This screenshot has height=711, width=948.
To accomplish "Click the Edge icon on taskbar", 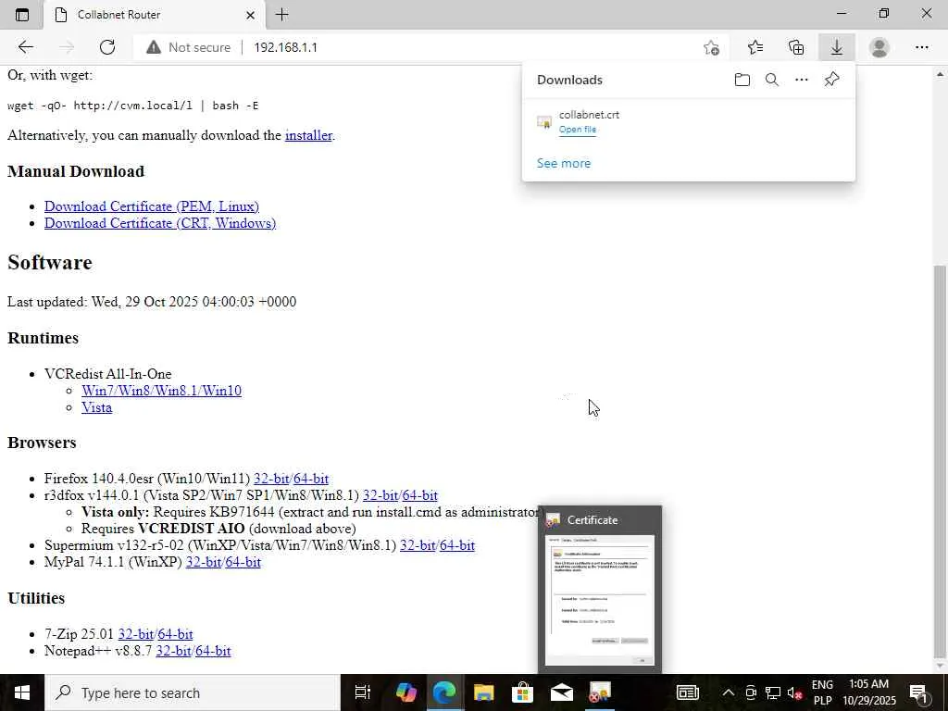I will coord(444,692).
